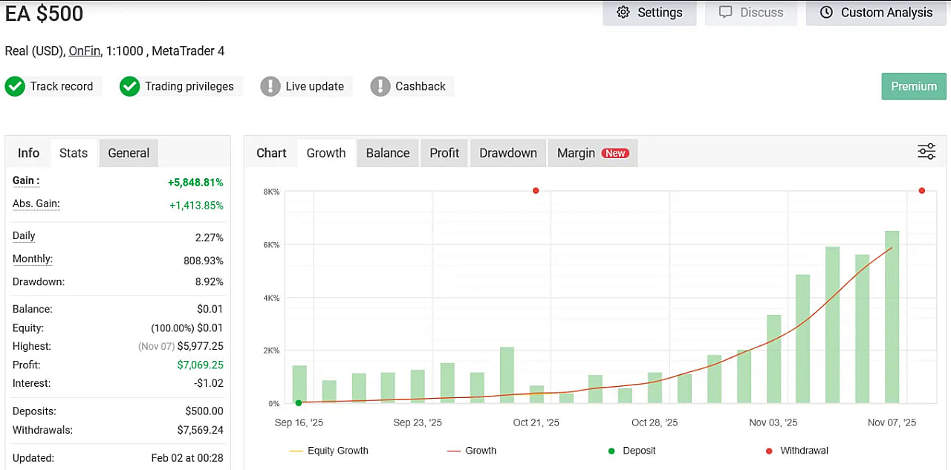Switch to the Balance chart tab
The height and width of the screenshot is (470, 951).
(x=387, y=152)
